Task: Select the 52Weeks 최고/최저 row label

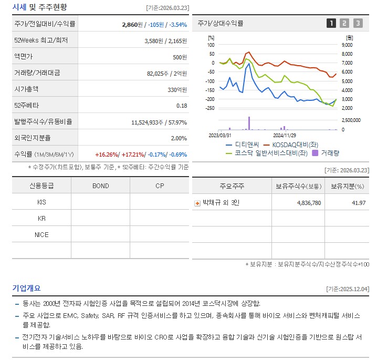Action: [x=41, y=40]
